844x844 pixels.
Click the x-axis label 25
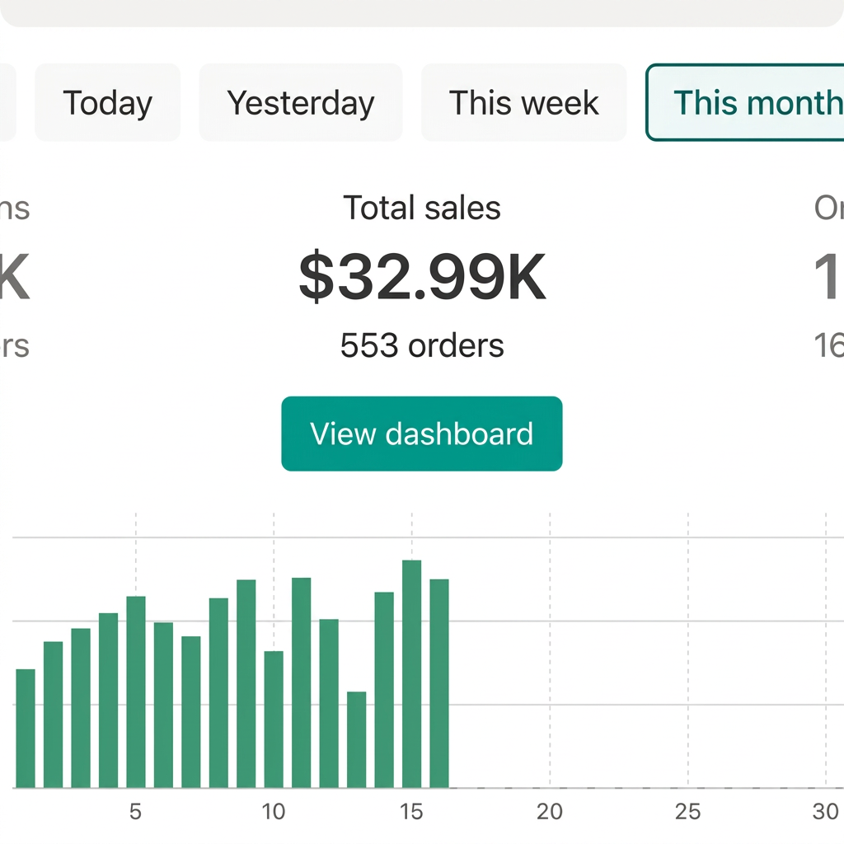[688, 812]
